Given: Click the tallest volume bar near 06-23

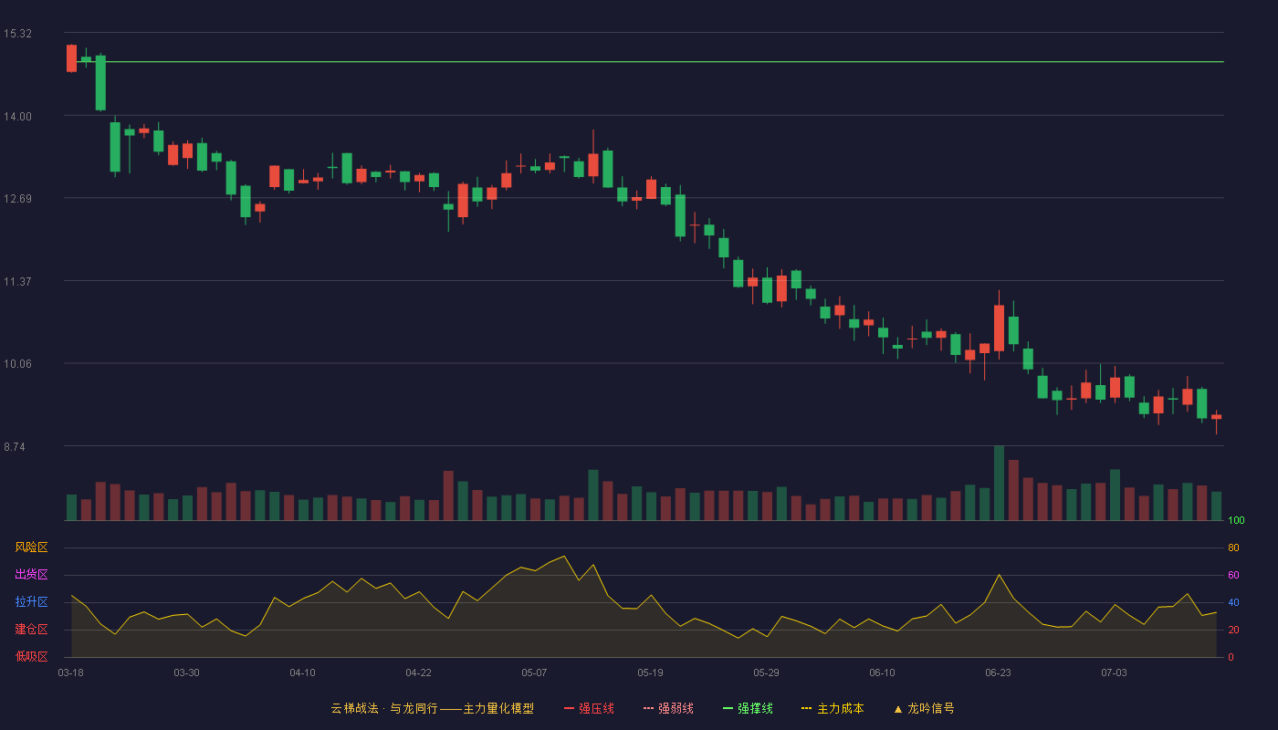Looking at the screenshot, I should [x=999, y=483].
